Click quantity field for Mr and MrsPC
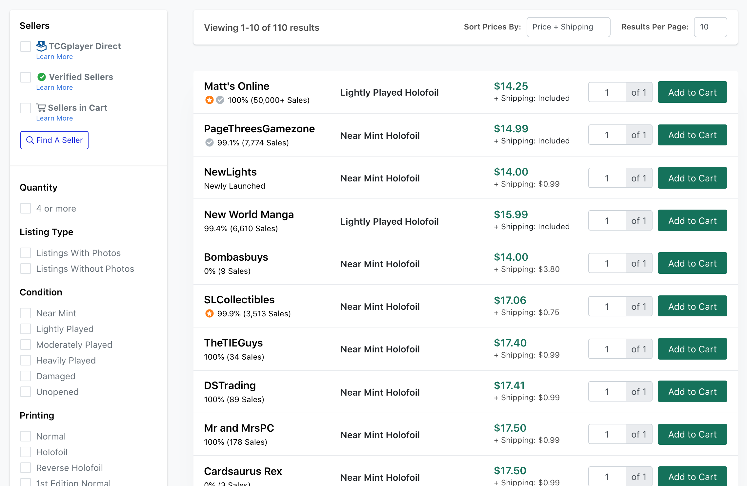Screen dimensions: 747x486 (x=607, y=434)
